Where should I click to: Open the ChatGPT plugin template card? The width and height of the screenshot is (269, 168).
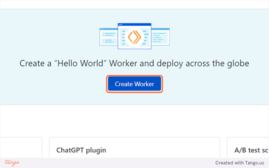pos(134,148)
